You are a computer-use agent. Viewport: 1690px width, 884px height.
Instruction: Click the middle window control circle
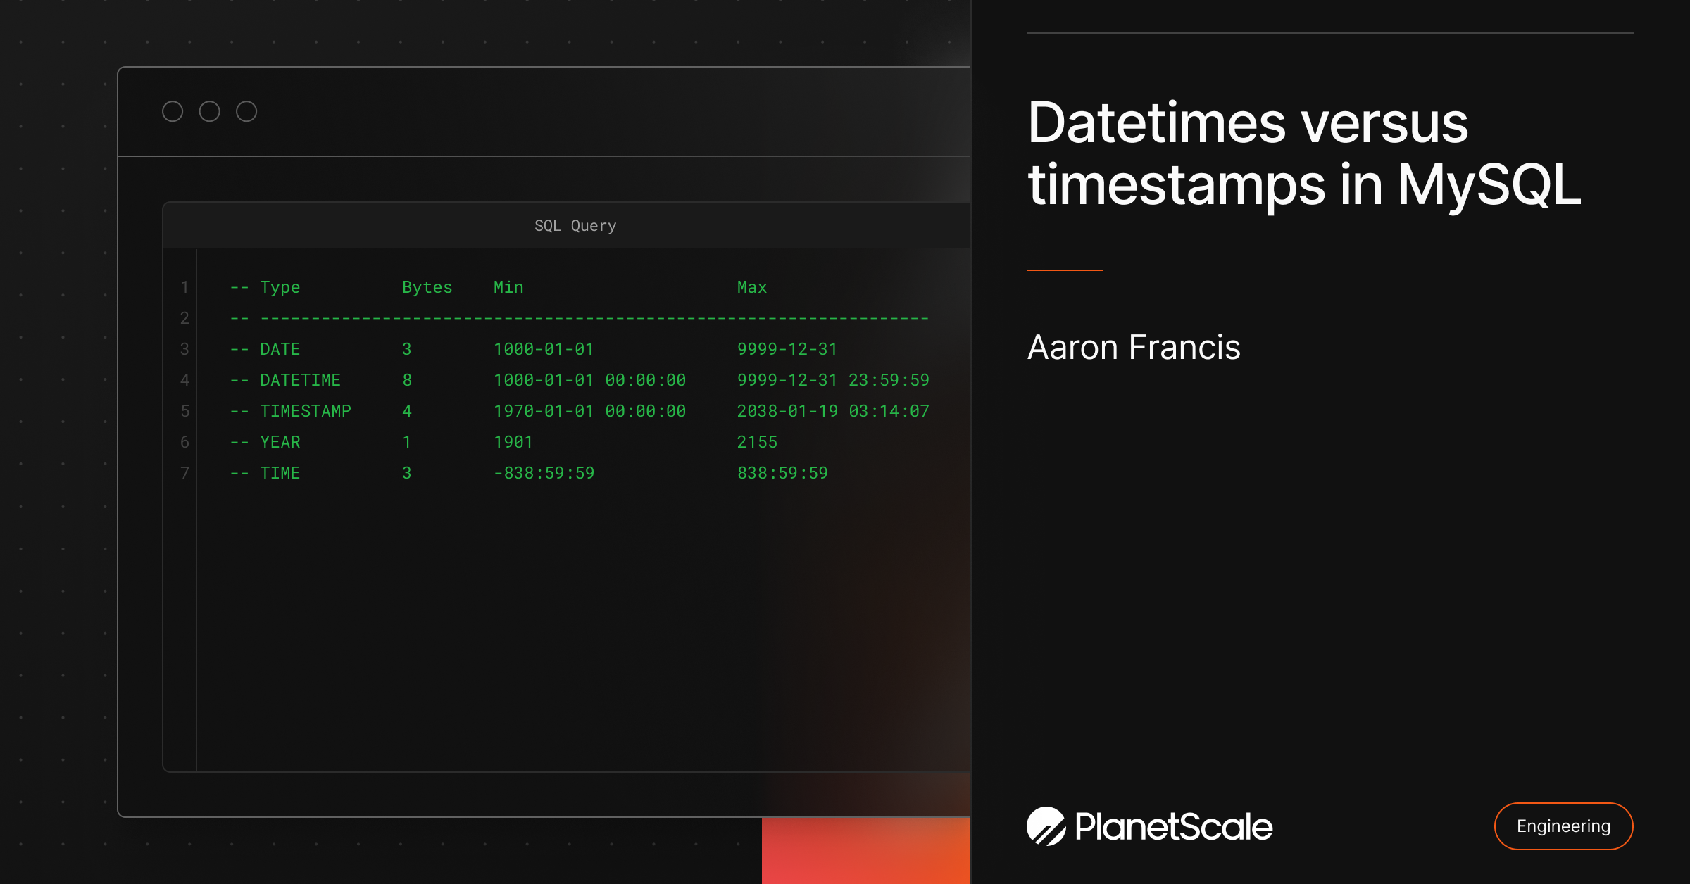(x=209, y=111)
